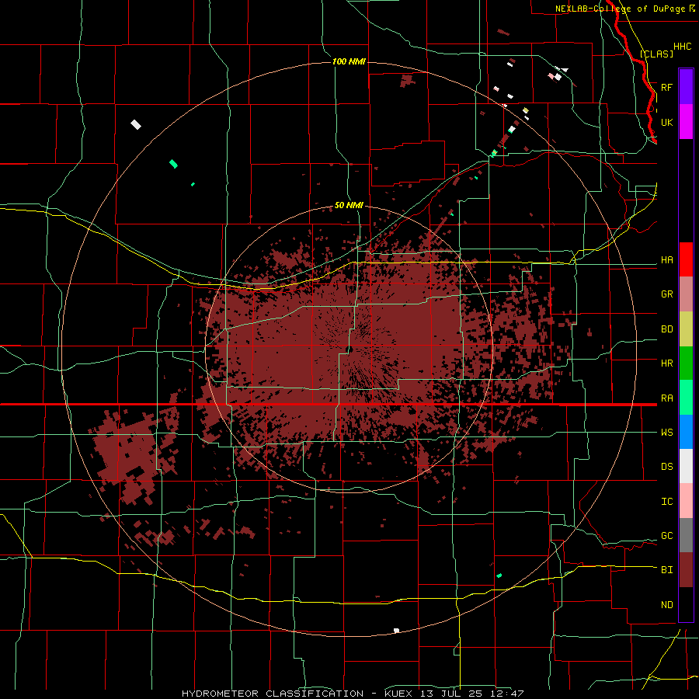Click the mint green RA legend swatch

click(x=686, y=398)
